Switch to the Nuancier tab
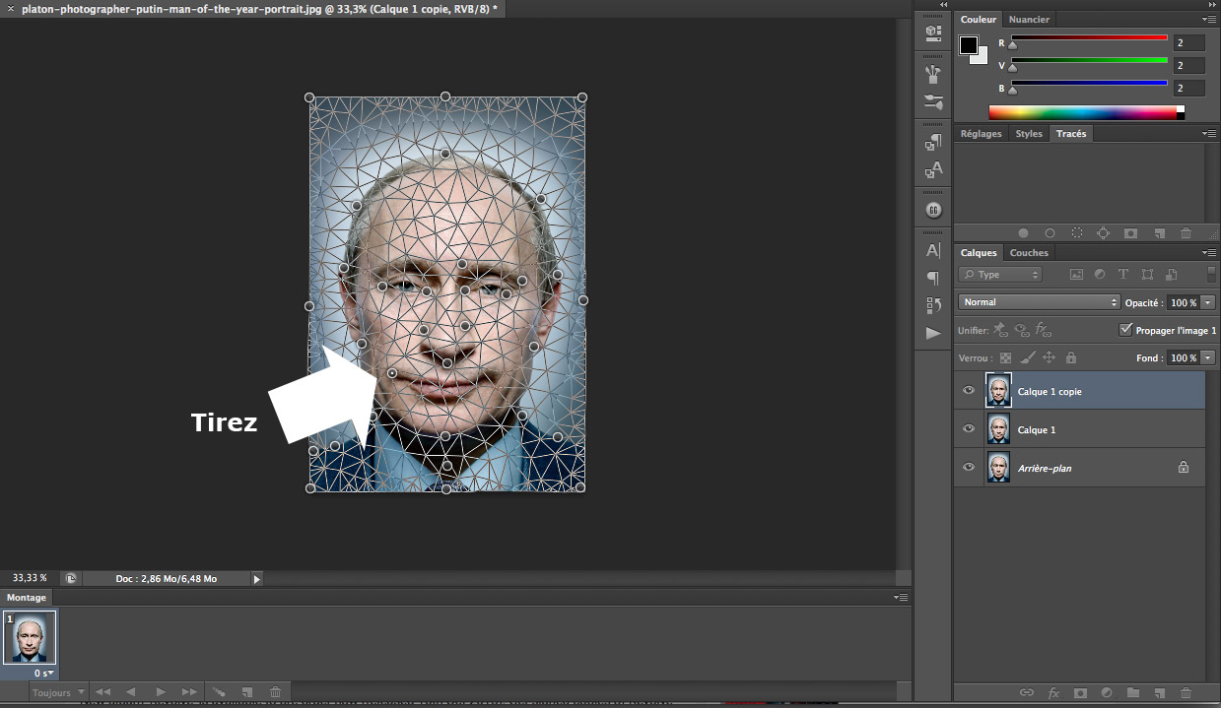Viewport: 1221px width, 708px height. click(x=1029, y=20)
